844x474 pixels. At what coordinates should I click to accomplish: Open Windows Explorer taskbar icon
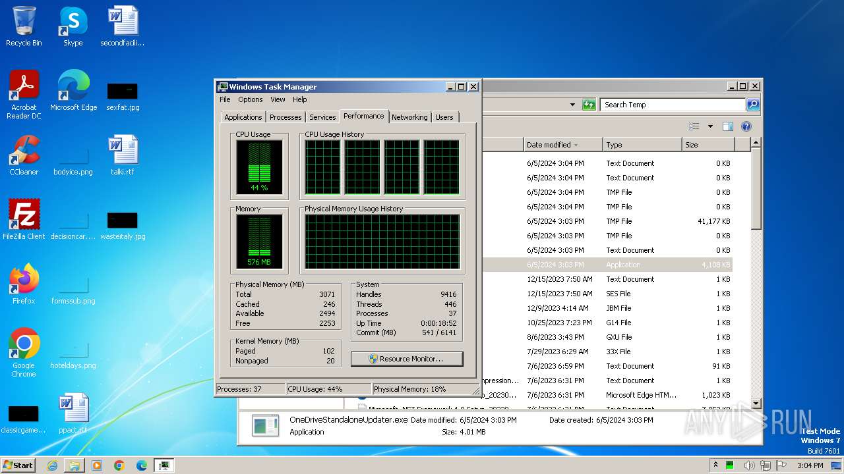pos(75,465)
